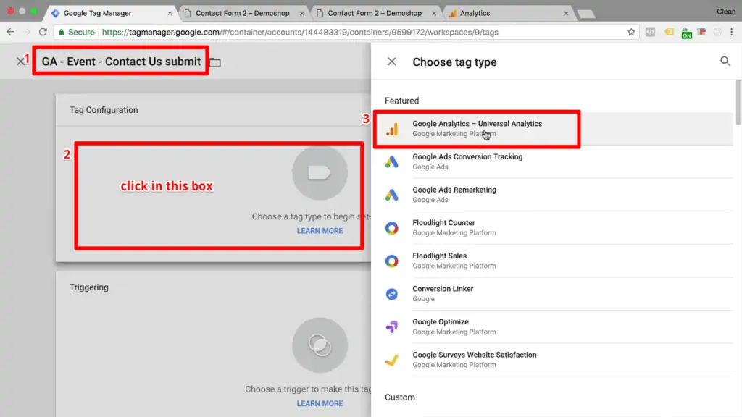Click the code brackets extension icon

(x=650, y=32)
